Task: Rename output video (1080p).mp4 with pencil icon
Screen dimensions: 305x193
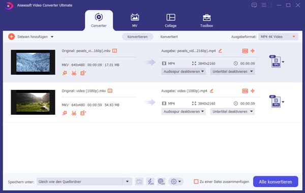Action: click(x=211, y=91)
